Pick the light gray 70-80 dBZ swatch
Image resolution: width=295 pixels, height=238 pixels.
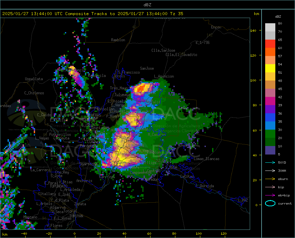click(270, 27)
